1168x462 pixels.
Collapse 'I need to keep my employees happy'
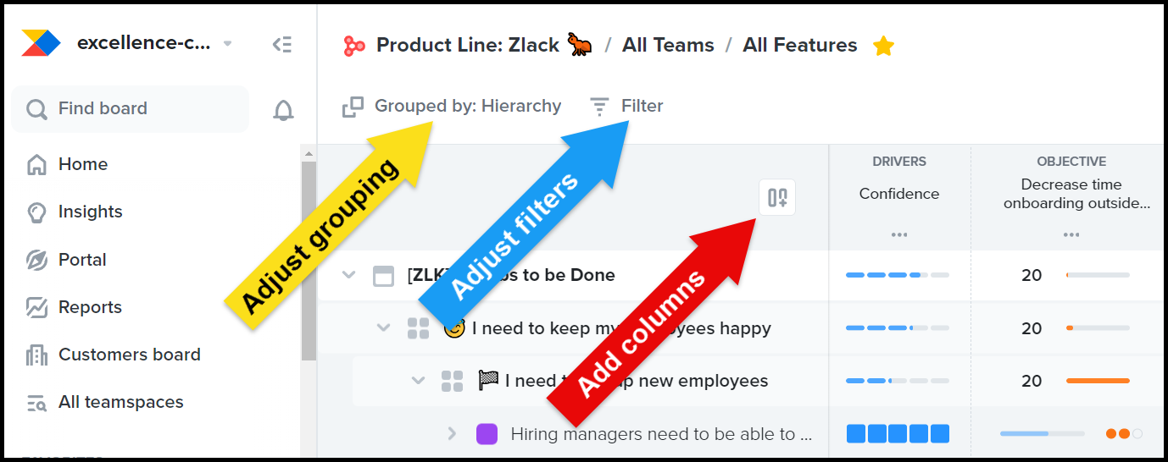coord(383,328)
